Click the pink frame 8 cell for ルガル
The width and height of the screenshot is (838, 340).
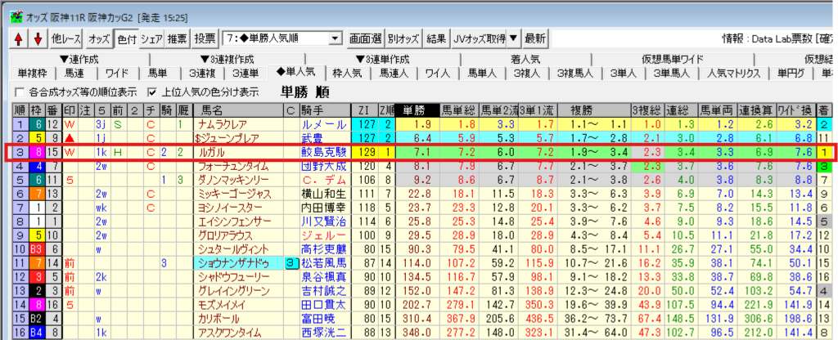pos(36,152)
